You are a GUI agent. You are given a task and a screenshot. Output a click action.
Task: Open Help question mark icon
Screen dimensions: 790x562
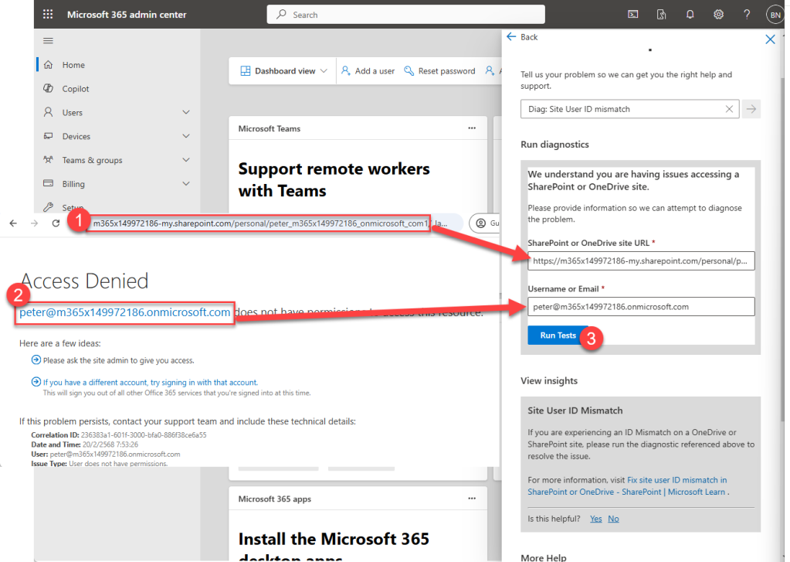747,15
